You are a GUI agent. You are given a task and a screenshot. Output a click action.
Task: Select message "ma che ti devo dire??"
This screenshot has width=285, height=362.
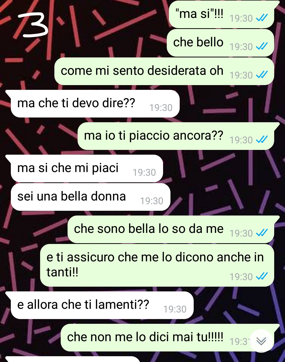[95, 104]
